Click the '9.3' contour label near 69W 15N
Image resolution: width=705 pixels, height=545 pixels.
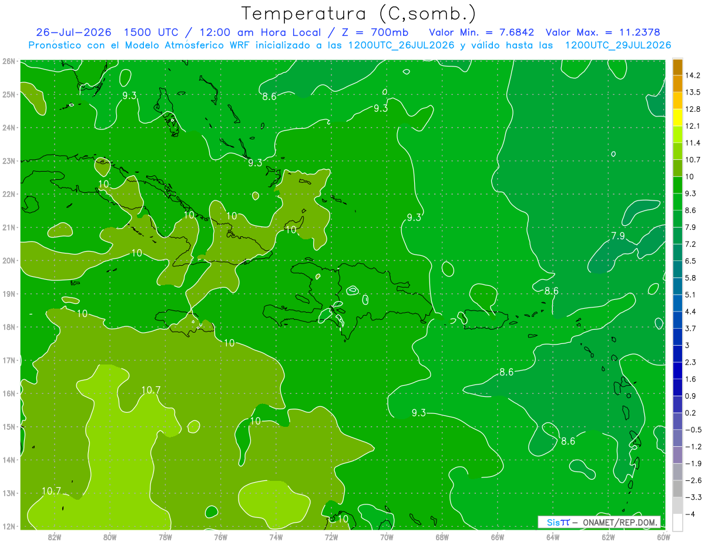[418, 413]
